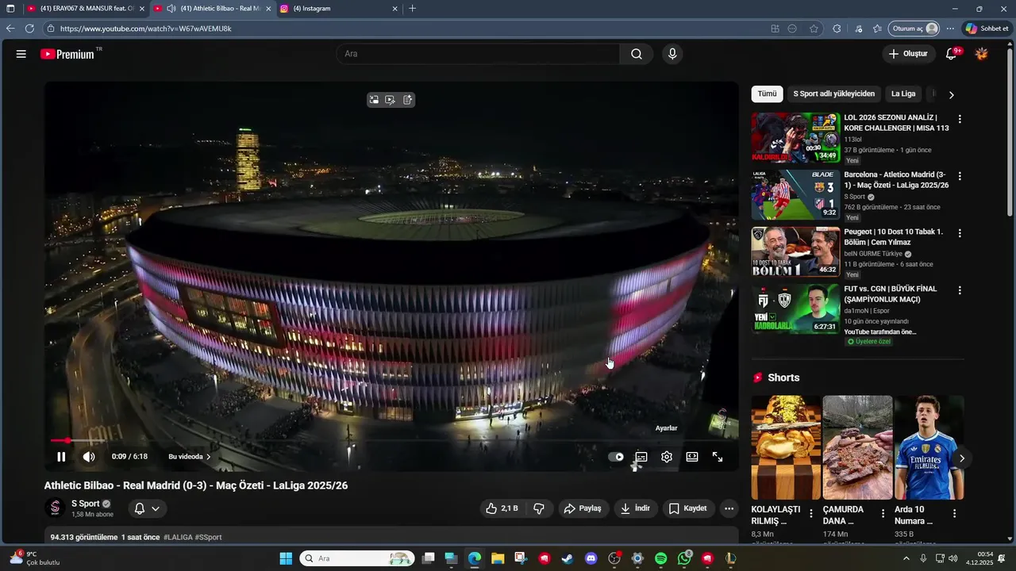
Task: Click the İndir download button
Action: (x=636, y=508)
